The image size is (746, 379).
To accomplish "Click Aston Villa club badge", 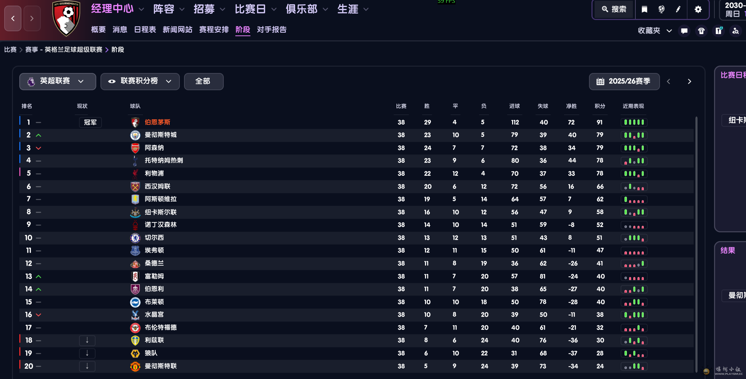I will 135,199.
